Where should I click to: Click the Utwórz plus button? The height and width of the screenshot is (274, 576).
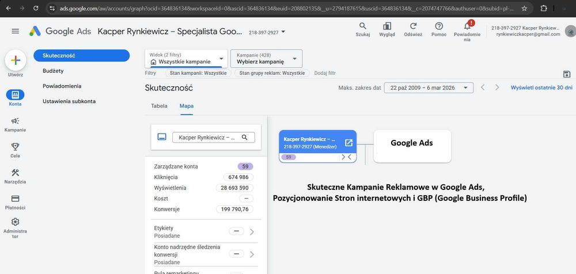pyautogui.click(x=16, y=61)
